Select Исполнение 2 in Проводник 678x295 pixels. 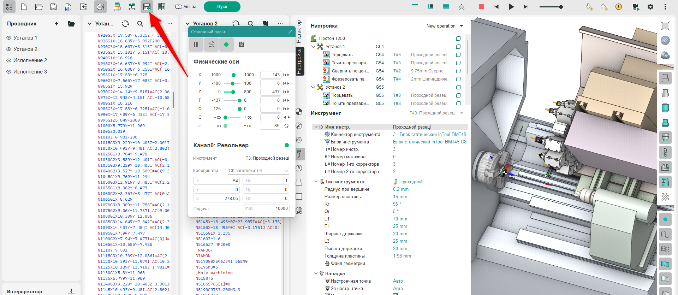click(30, 60)
